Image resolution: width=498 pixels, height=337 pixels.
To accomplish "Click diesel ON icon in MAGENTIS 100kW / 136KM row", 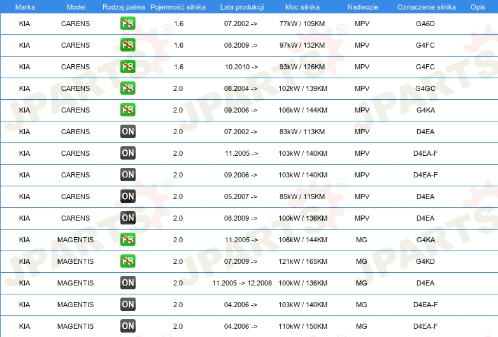I will (127, 283).
